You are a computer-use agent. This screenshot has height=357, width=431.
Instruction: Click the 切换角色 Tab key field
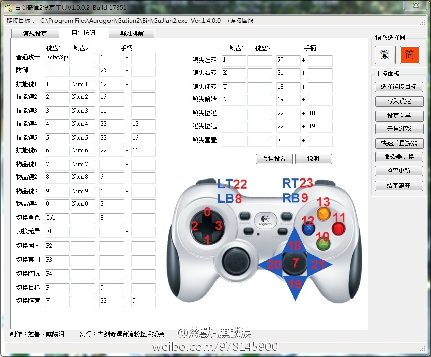tap(57, 218)
